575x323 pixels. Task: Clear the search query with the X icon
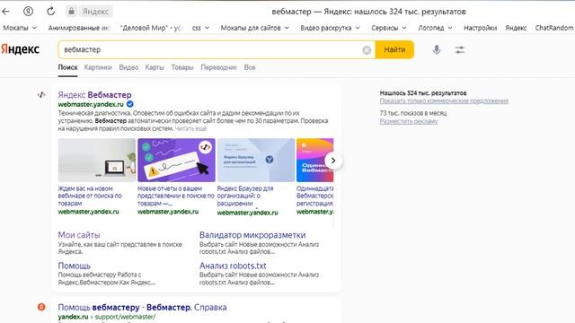[x=367, y=50]
